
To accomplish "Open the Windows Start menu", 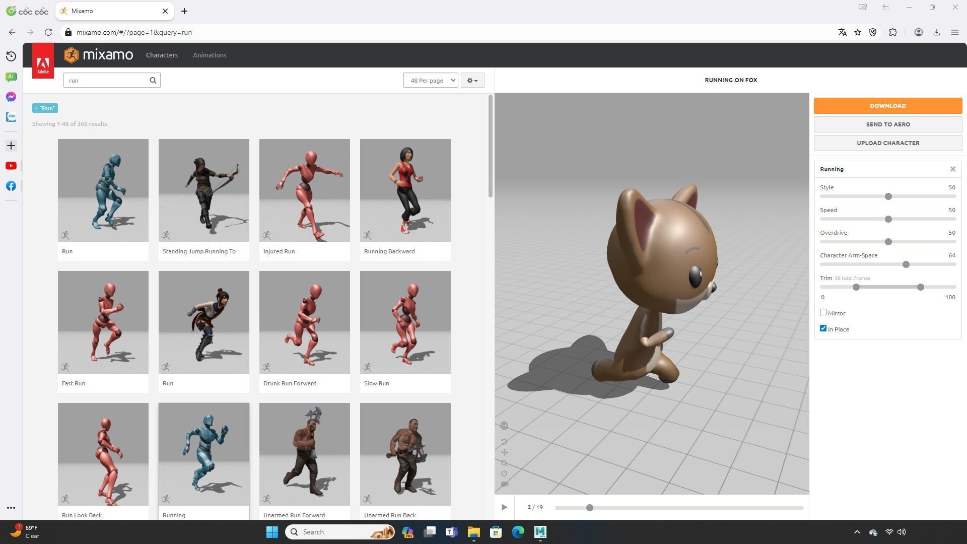I will [272, 532].
